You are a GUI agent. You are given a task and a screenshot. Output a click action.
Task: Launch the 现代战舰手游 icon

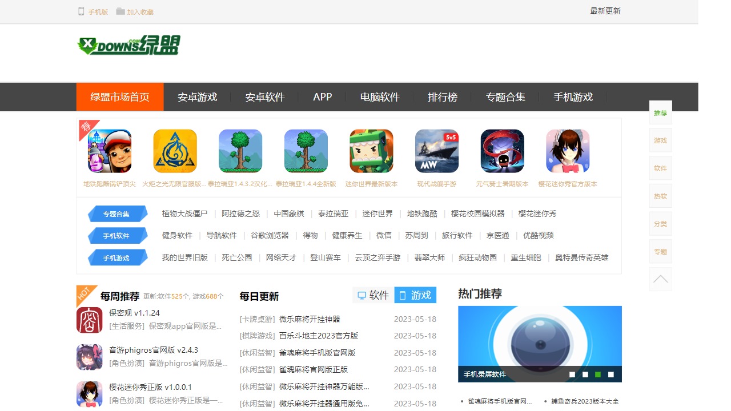(437, 151)
